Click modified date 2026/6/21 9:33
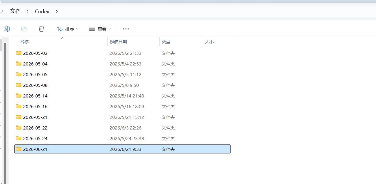Viewport: 376px width, 184px height. [x=126, y=149]
